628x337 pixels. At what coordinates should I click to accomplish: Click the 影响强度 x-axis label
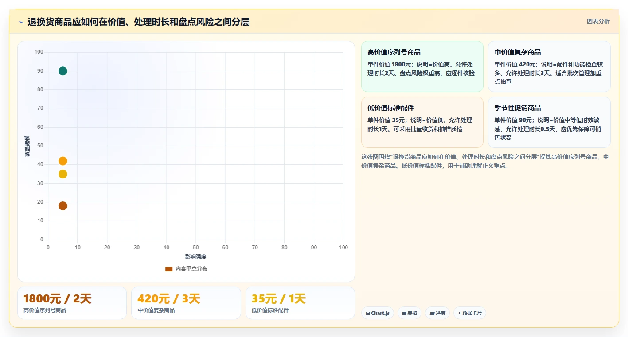coord(195,257)
